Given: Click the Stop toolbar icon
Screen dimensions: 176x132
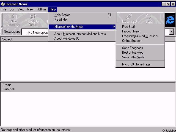Looking at the screenshot, I should tap(148, 18).
